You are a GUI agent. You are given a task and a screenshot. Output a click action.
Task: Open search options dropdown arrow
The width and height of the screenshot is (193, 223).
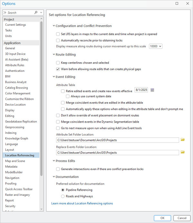click(x=41, y=13)
